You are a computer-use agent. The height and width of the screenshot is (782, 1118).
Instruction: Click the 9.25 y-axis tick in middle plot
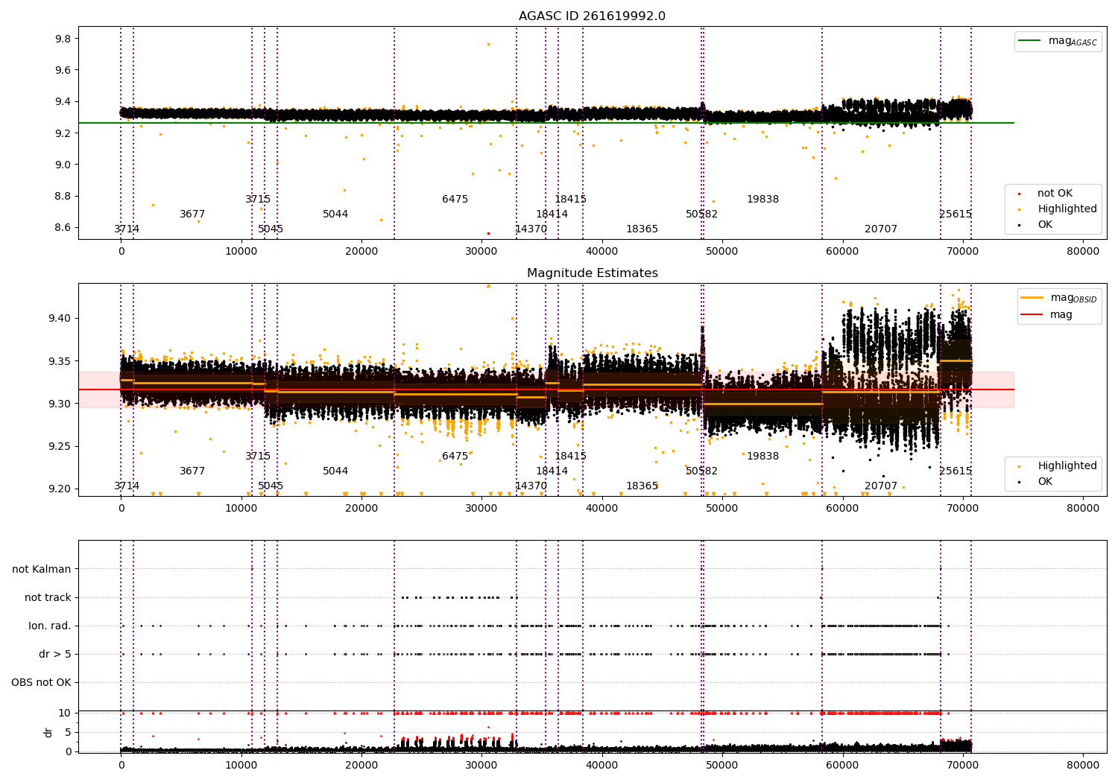(60, 447)
